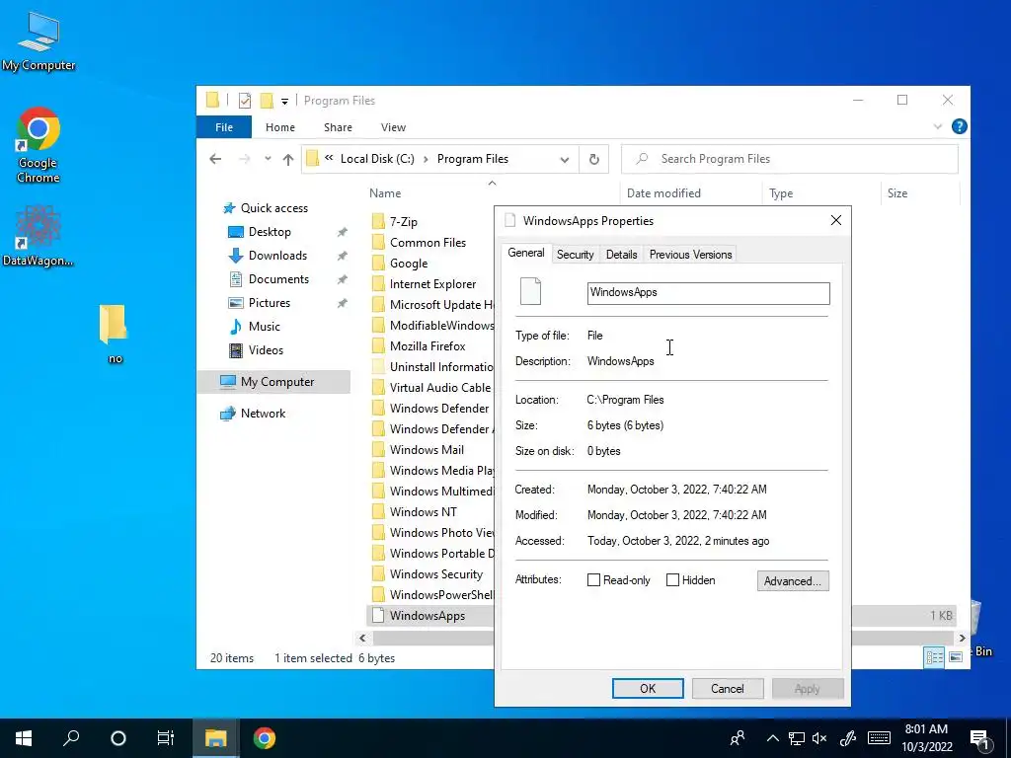
Task: Expand address bar history dropdown
Action: pyautogui.click(x=565, y=160)
